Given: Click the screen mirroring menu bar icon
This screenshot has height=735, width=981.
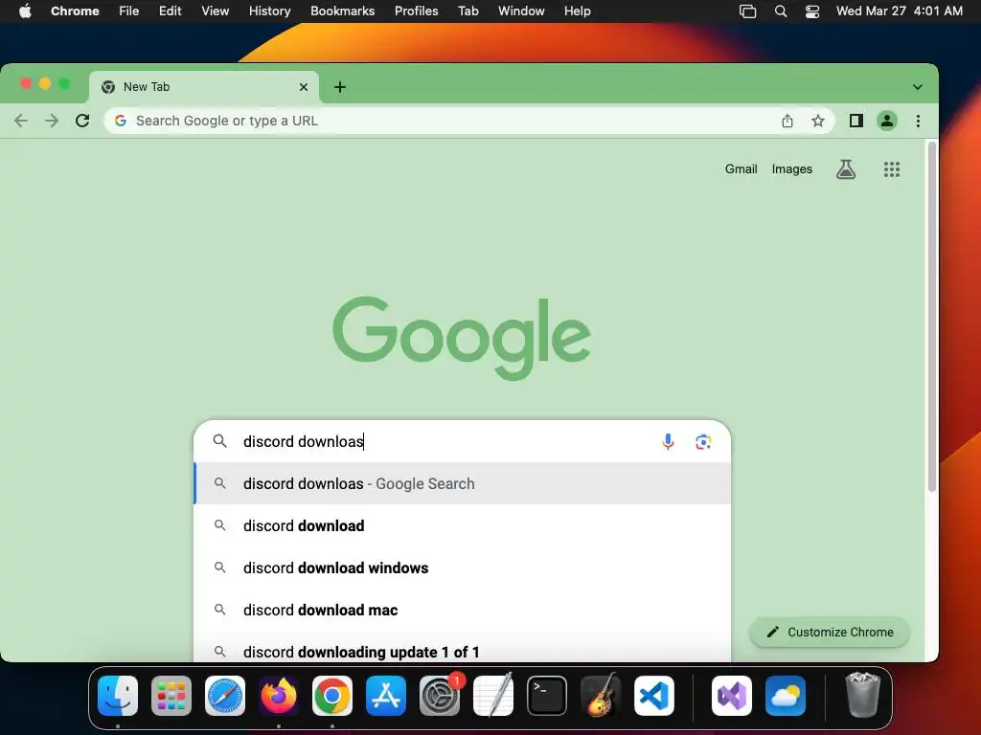Looking at the screenshot, I should (x=747, y=11).
